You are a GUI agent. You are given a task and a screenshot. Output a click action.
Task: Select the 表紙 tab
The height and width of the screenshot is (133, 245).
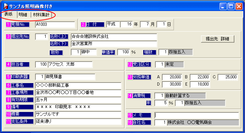tap(9, 14)
